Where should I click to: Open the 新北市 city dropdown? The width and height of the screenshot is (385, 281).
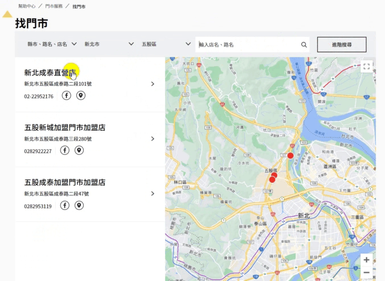point(108,44)
